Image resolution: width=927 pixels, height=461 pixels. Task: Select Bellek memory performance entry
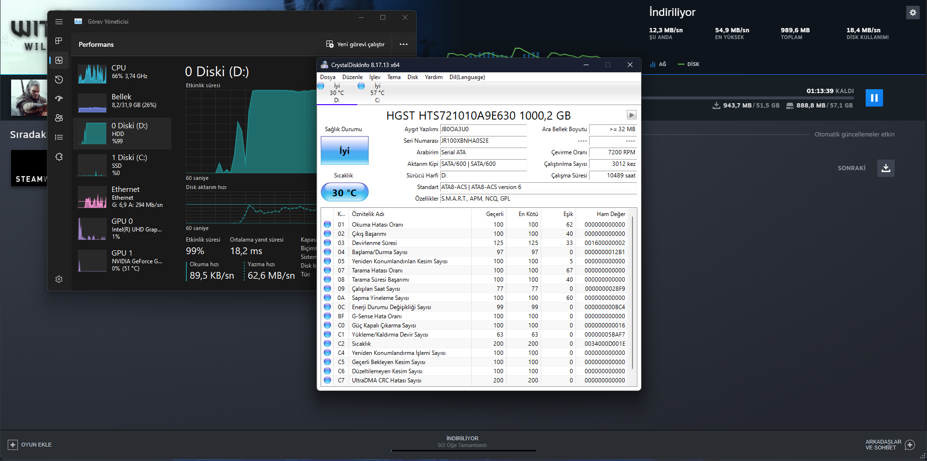(122, 102)
